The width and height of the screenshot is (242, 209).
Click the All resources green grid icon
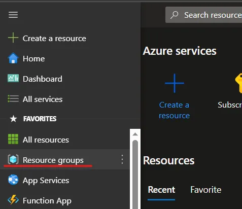13,139
